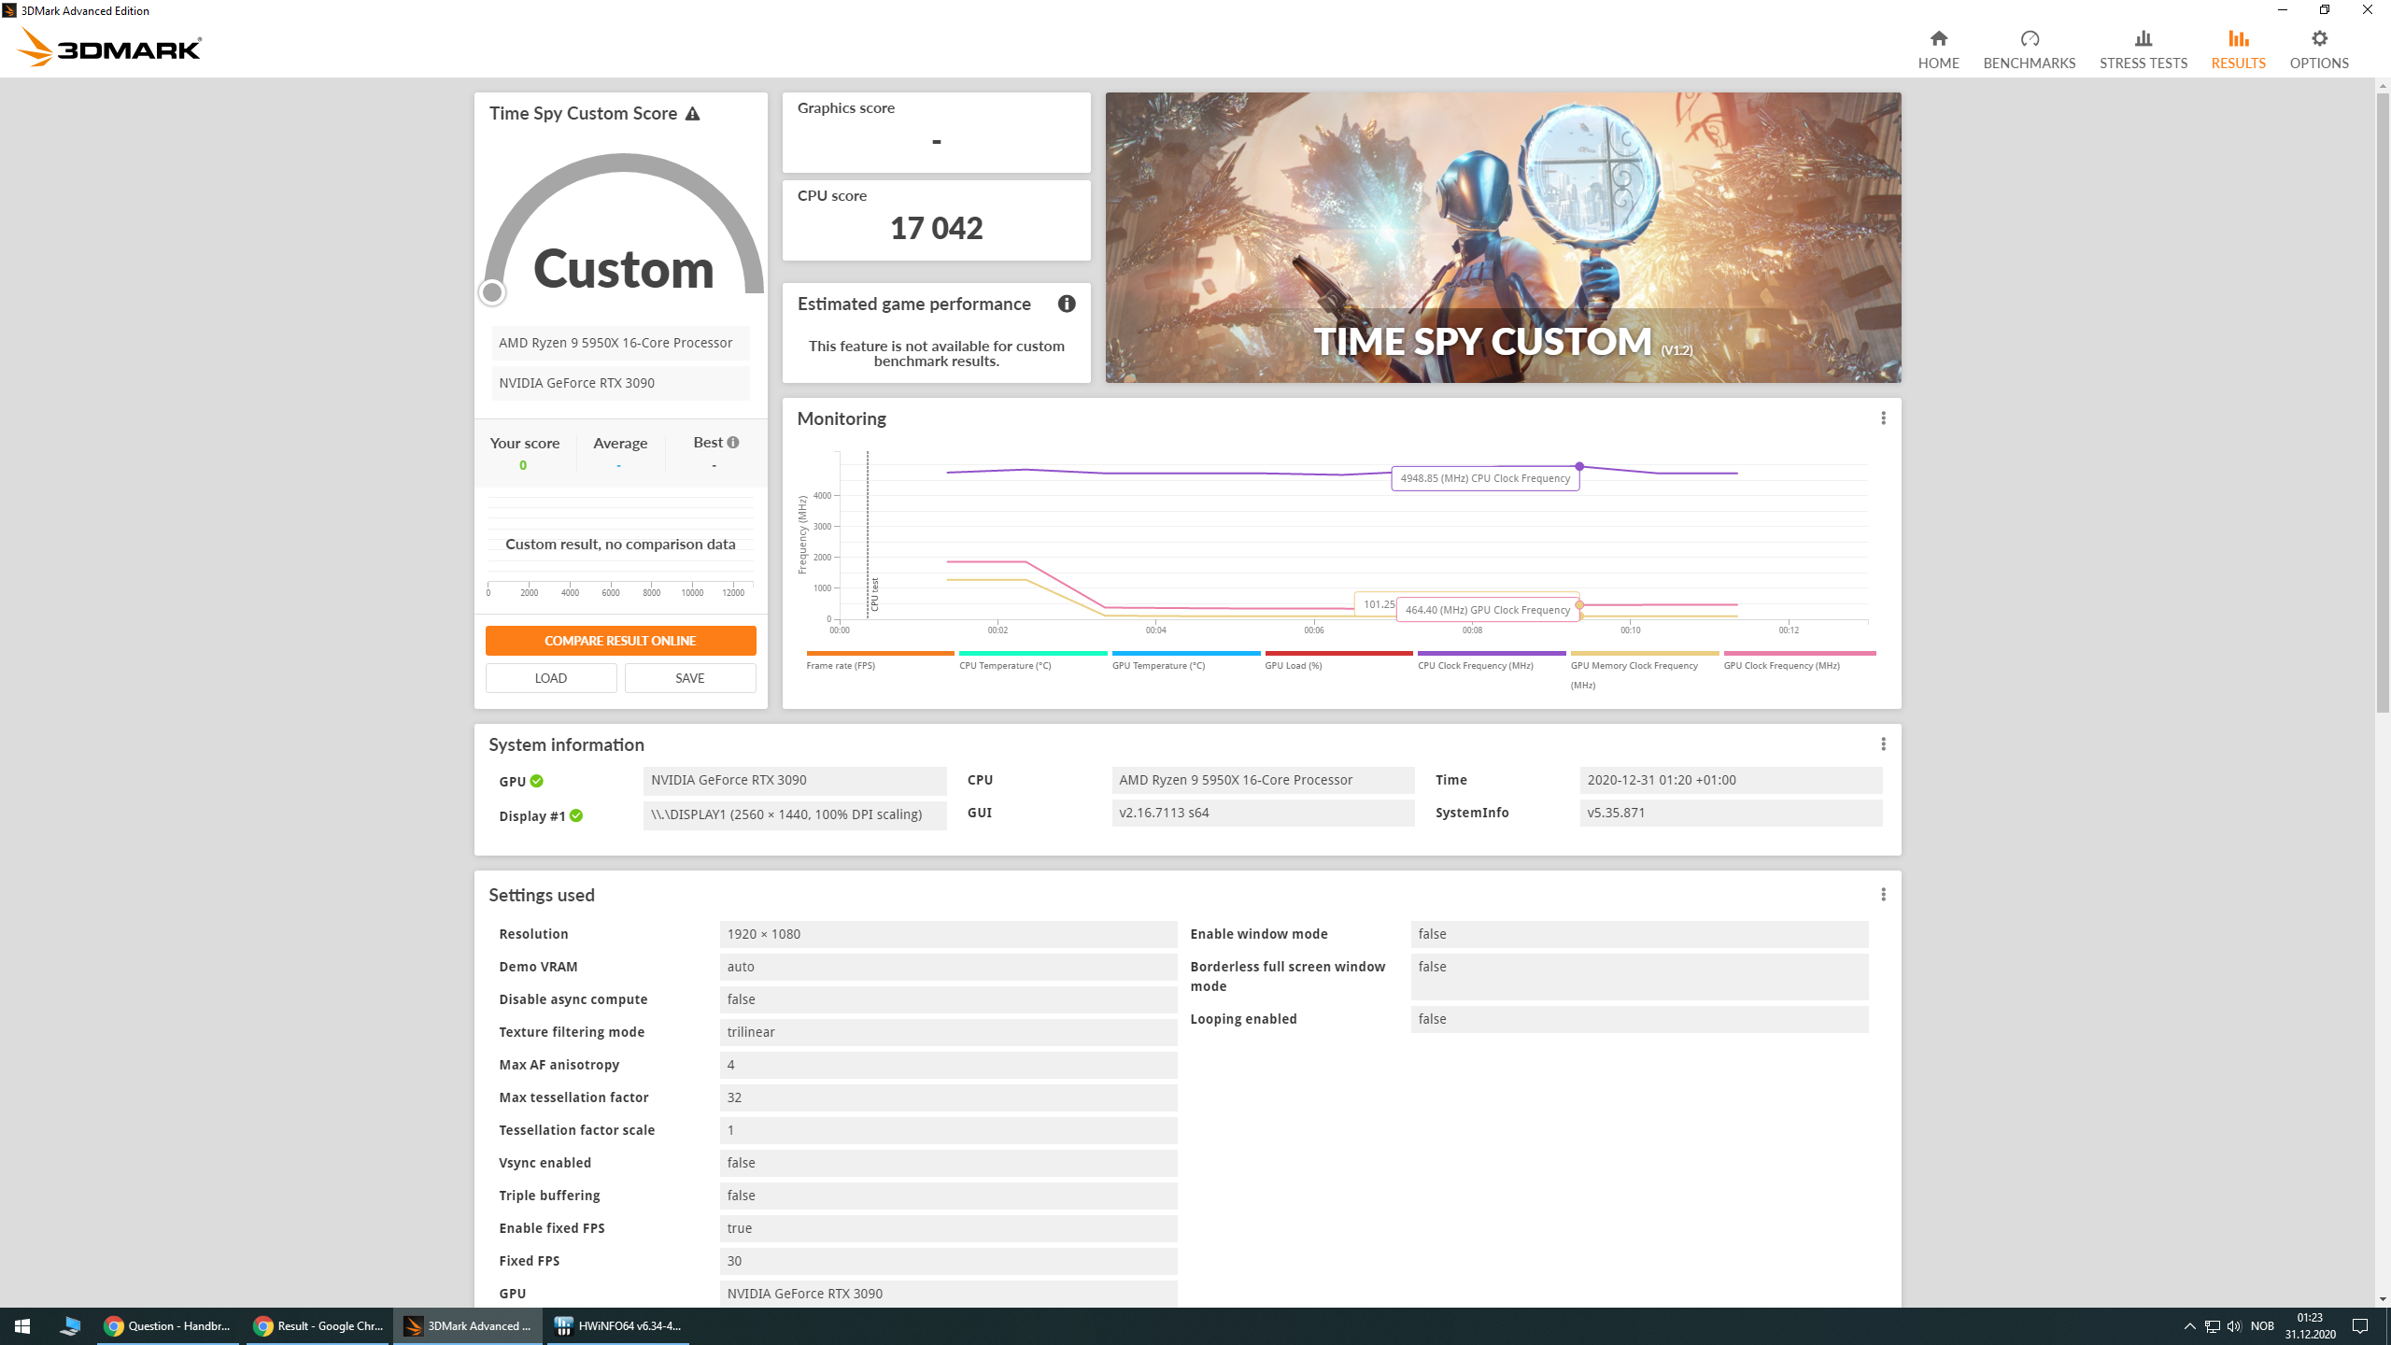
Task: Open the Stress Tests chart icon
Action: point(2143,38)
